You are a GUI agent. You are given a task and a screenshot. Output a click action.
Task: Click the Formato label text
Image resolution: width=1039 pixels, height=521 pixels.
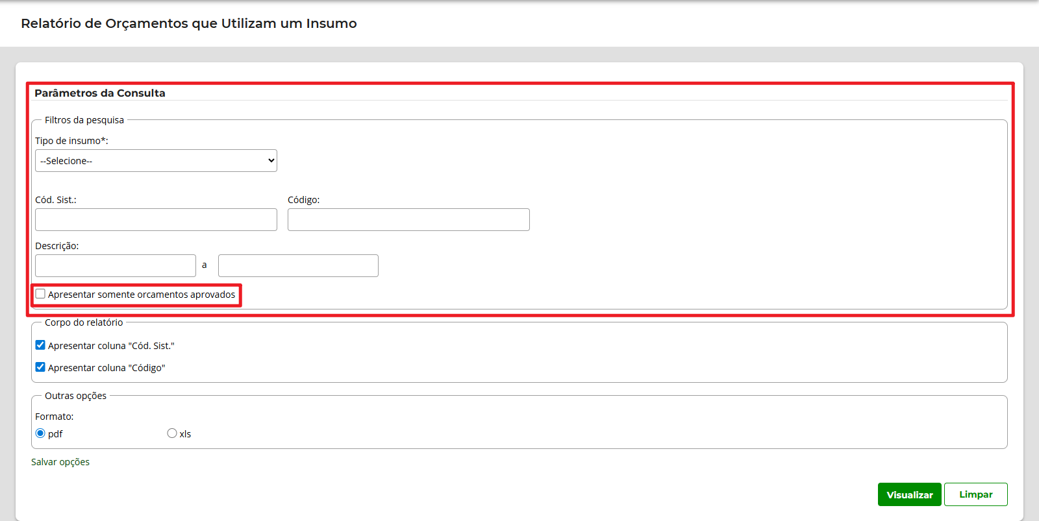(x=55, y=417)
